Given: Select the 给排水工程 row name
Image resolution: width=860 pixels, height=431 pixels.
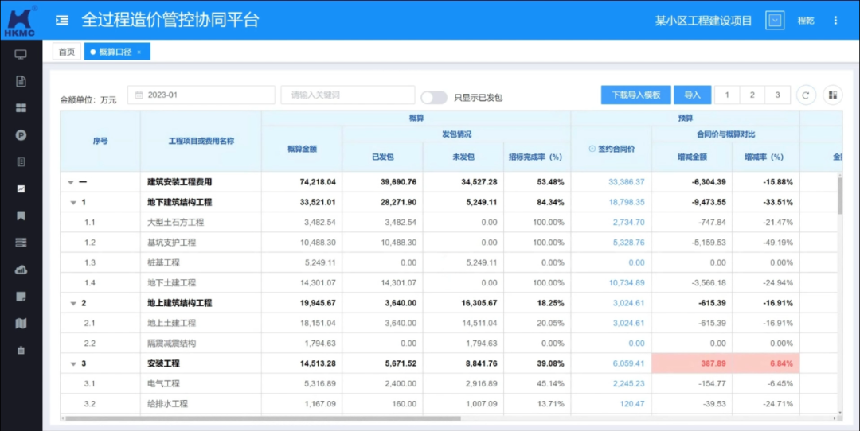Looking at the screenshot, I should click(168, 404).
